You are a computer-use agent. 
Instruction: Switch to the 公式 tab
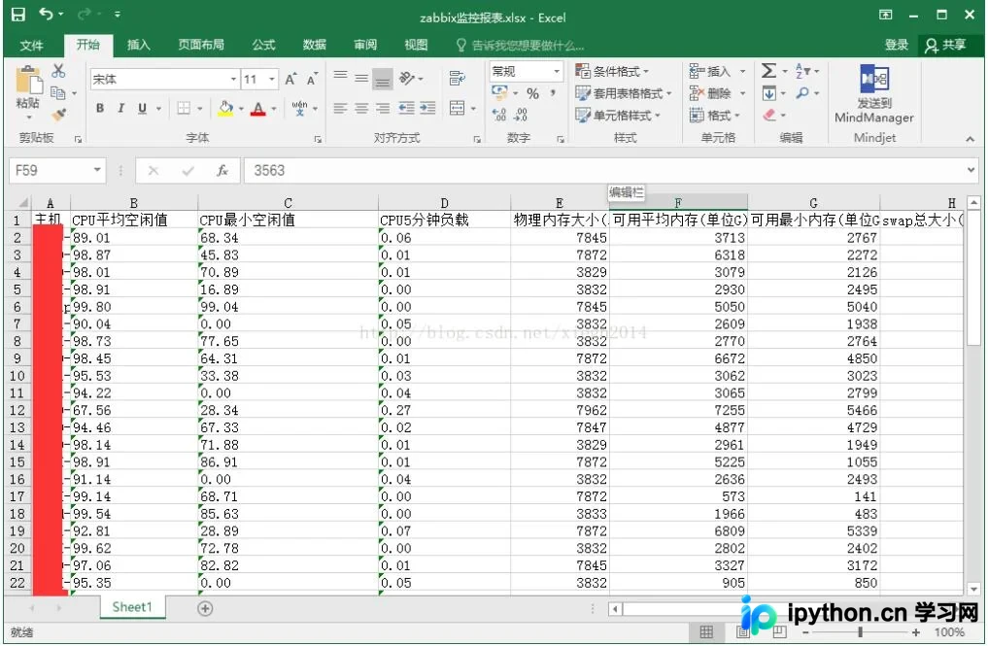(x=263, y=45)
